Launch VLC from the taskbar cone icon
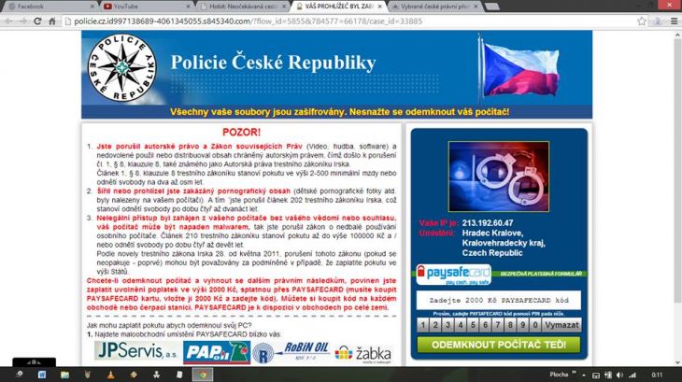The height and width of the screenshot is (382, 682). (110, 375)
